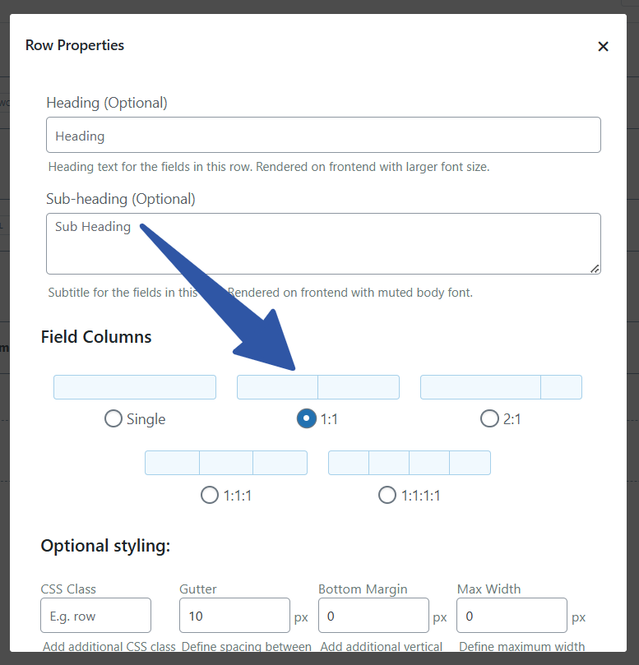
Task: Close the Row Properties dialog
Action: point(603,46)
